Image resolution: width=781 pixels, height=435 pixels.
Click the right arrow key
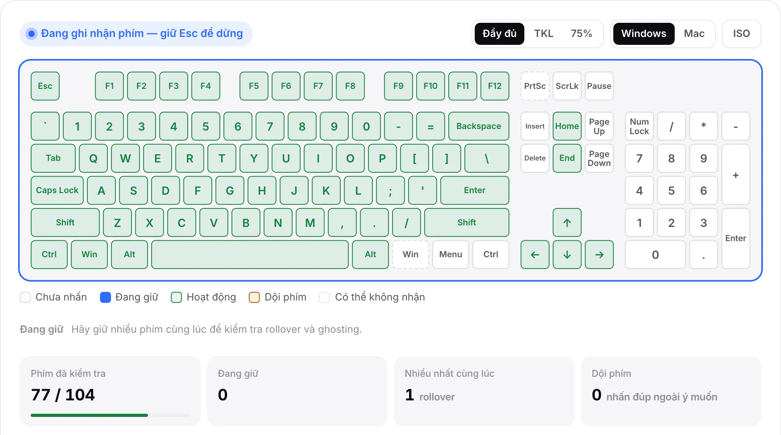click(599, 254)
